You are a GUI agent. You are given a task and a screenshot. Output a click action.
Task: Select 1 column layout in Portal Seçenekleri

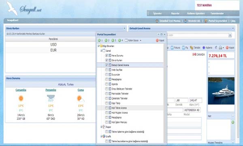[100, 40]
